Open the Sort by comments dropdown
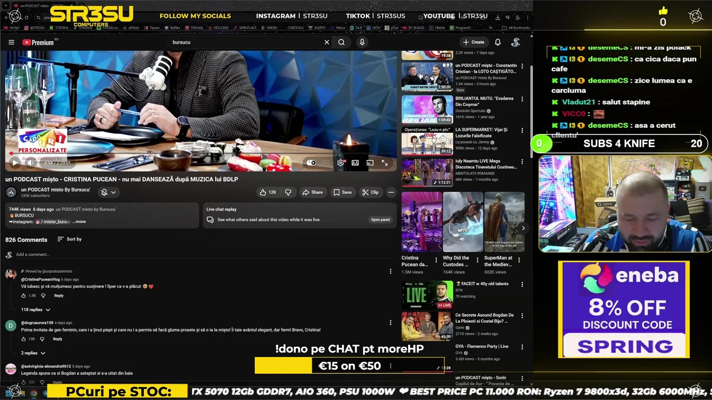This screenshot has width=712, height=400. (x=70, y=239)
